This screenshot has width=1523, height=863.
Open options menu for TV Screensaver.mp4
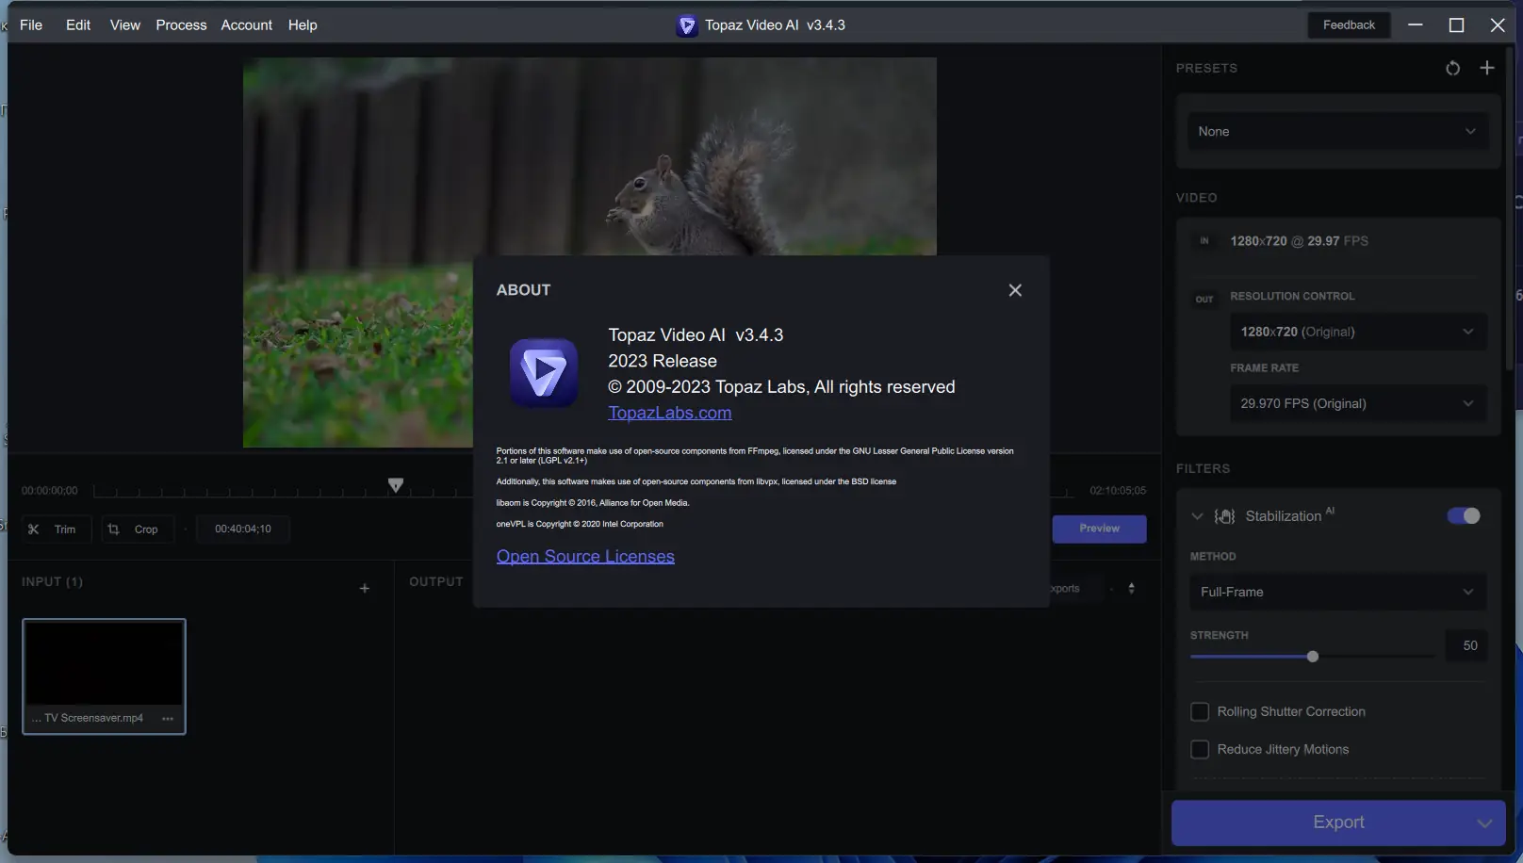coord(168,719)
